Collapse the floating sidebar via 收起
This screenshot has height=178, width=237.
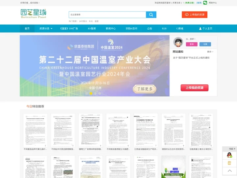(x=232, y=149)
